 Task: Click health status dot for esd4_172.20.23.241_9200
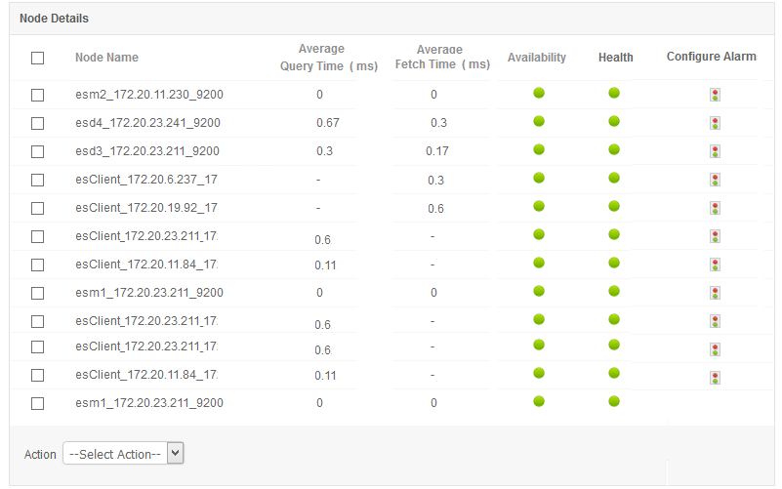tap(614, 122)
